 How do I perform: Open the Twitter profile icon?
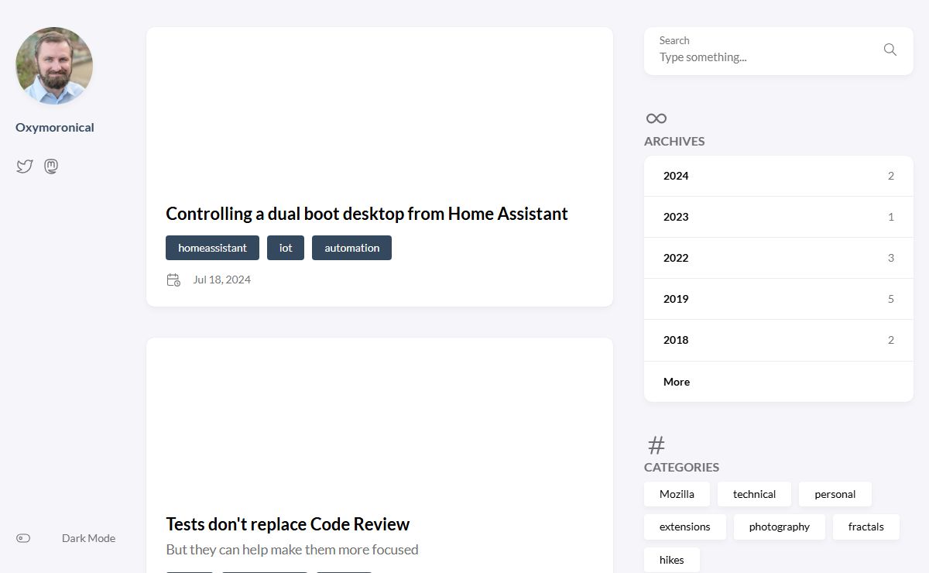pyautogui.click(x=25, y=166)
